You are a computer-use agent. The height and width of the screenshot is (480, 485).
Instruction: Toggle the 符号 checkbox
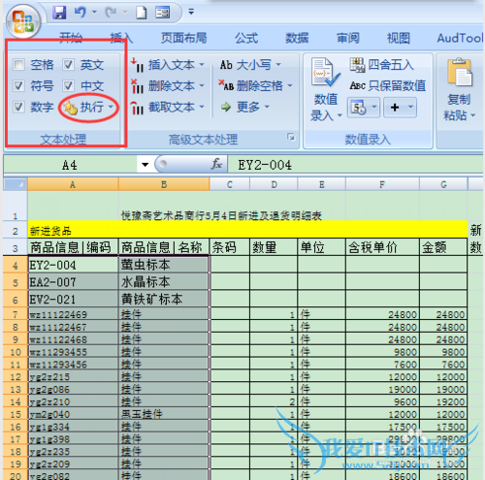tap(18, 86)
